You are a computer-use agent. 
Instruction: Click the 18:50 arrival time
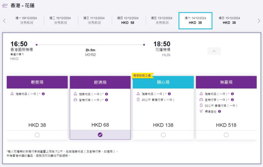click(x=162, y=44)
